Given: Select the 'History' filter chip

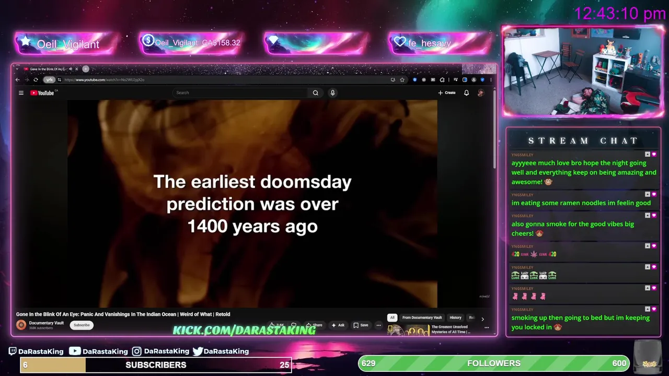Looking at the screenshot, I should [x=455, y=318].
